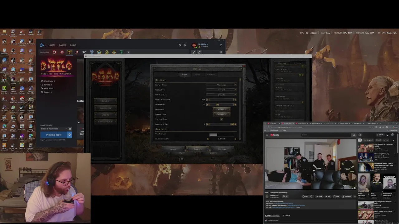Focus the YouTube search field
The width and height of the screenshot is (399, 224).
coord(326,135)
